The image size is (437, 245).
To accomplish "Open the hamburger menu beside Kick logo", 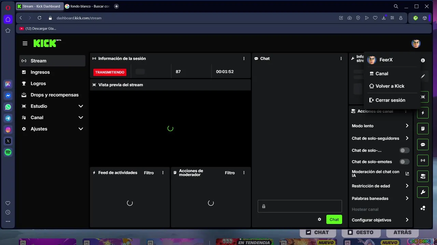I will [x=25, y=43].
